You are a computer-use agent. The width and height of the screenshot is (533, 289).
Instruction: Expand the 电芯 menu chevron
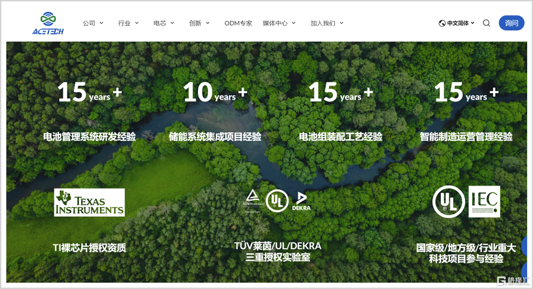pos(172,23)
